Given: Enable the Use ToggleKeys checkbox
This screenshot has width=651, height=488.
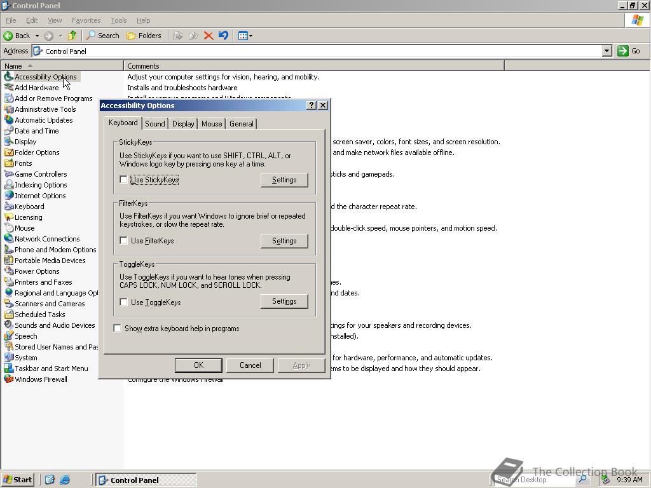Looking at the screenshot, I should coord(123,302).
